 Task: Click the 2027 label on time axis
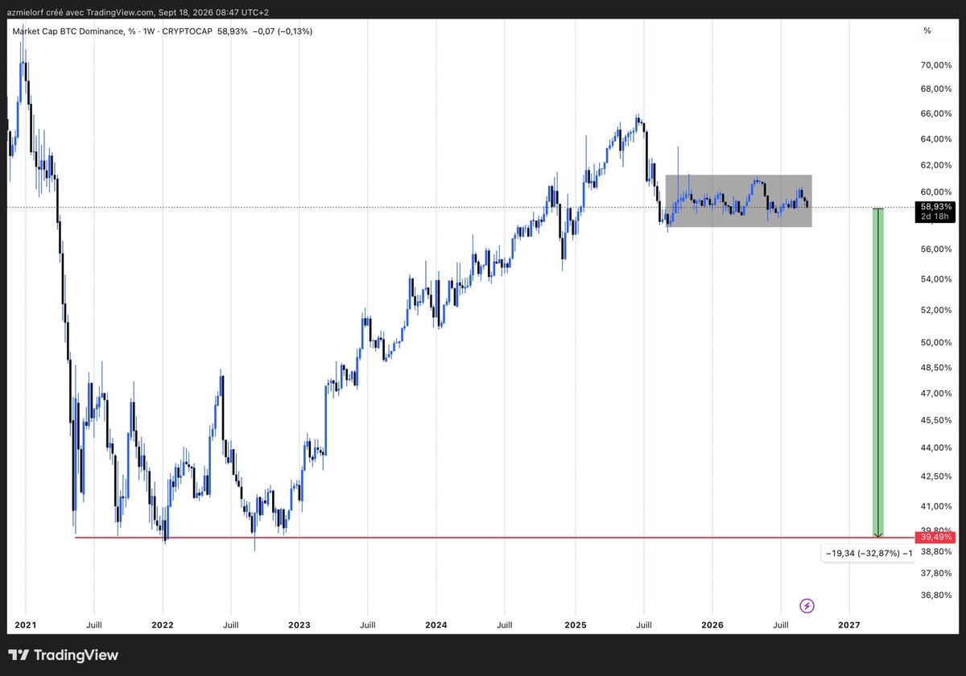(848, 624)
